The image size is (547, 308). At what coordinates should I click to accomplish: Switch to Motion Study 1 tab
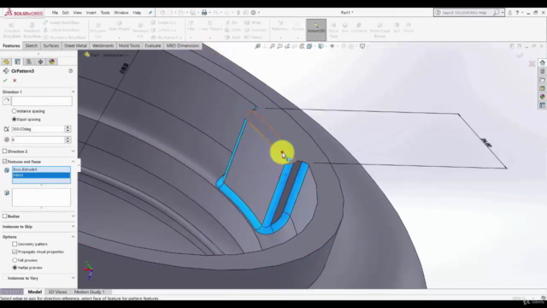89,292
